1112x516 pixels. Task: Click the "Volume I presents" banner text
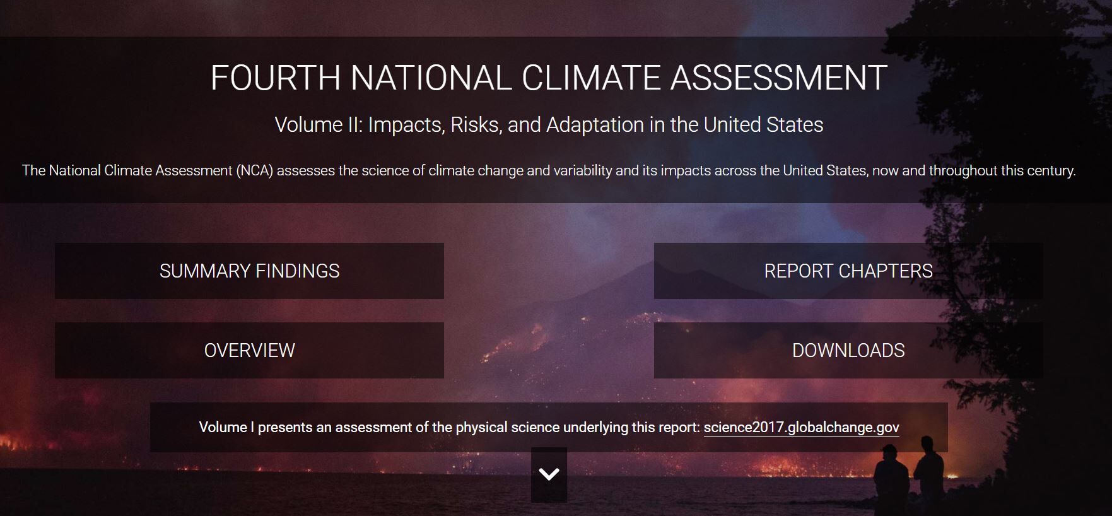(x=449, y=428)
